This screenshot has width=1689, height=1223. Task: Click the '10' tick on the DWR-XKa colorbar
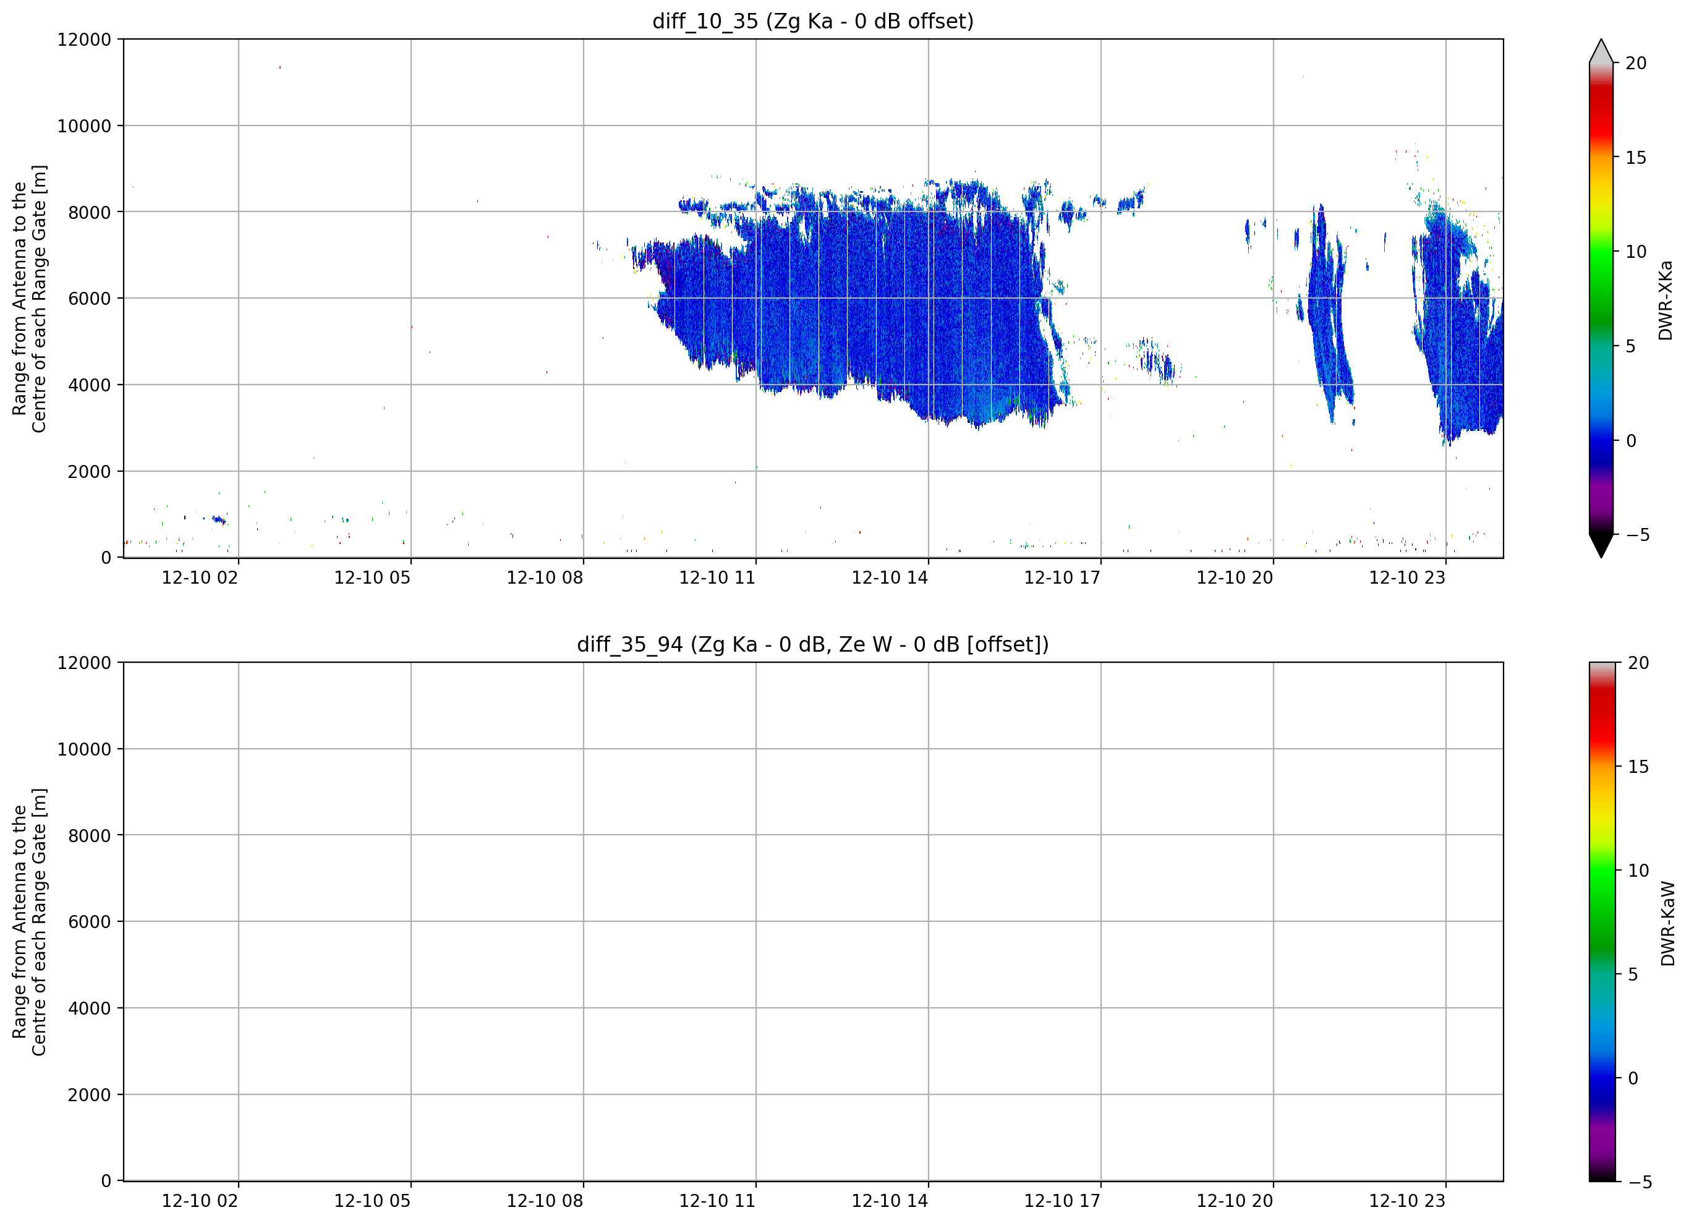(1636, 252)
